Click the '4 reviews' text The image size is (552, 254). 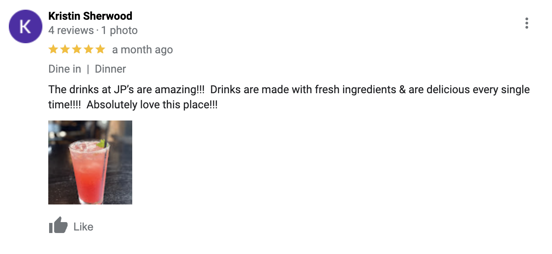tap(71, 30)
